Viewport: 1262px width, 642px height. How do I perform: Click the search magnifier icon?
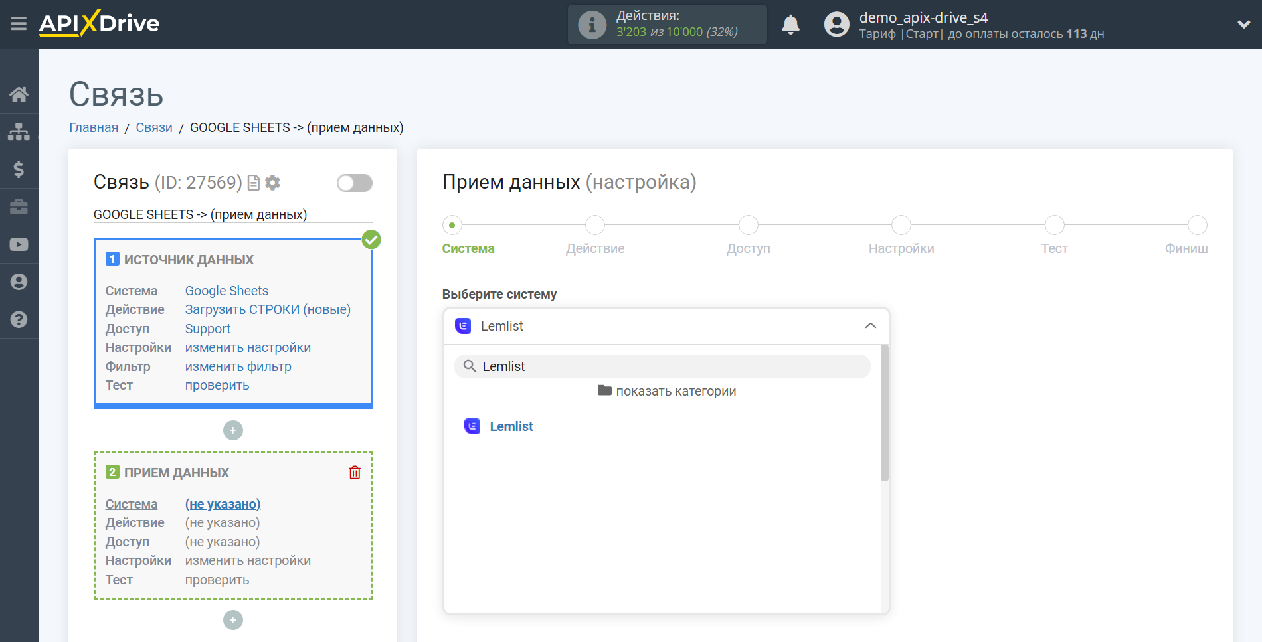pyautogui.click(x=470, y=366)
